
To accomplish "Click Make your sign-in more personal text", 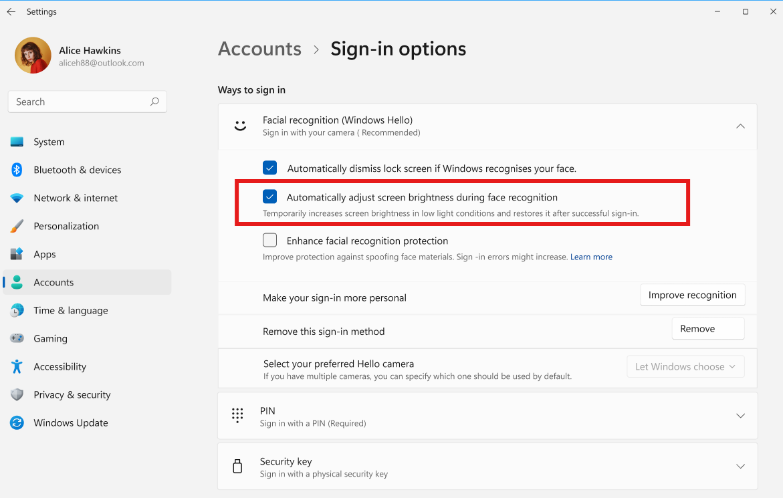I will click(334, 298).
